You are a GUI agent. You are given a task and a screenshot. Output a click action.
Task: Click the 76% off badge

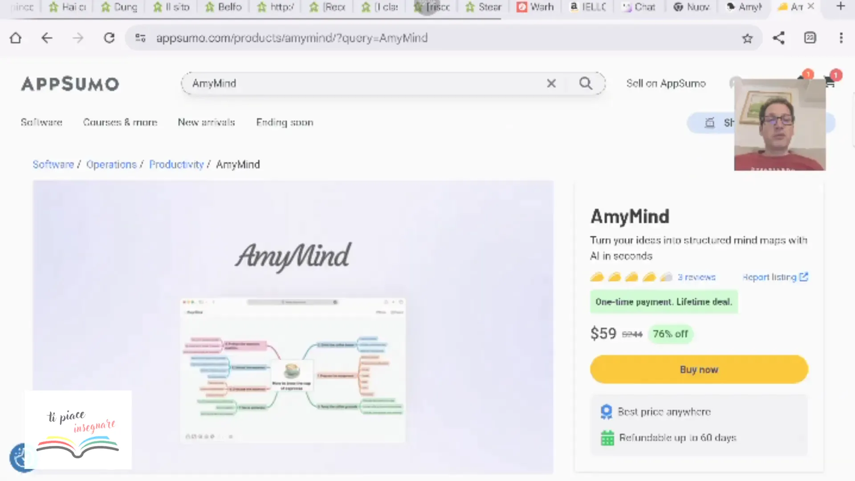point(670,334)
